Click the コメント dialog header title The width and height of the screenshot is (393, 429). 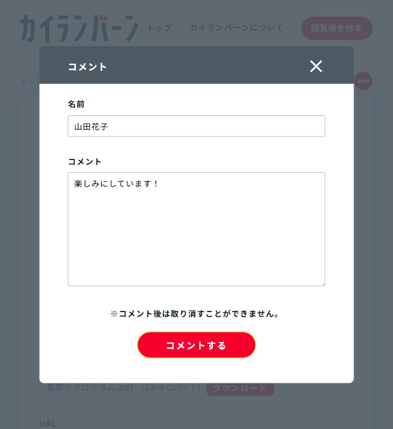click(87, 67)
